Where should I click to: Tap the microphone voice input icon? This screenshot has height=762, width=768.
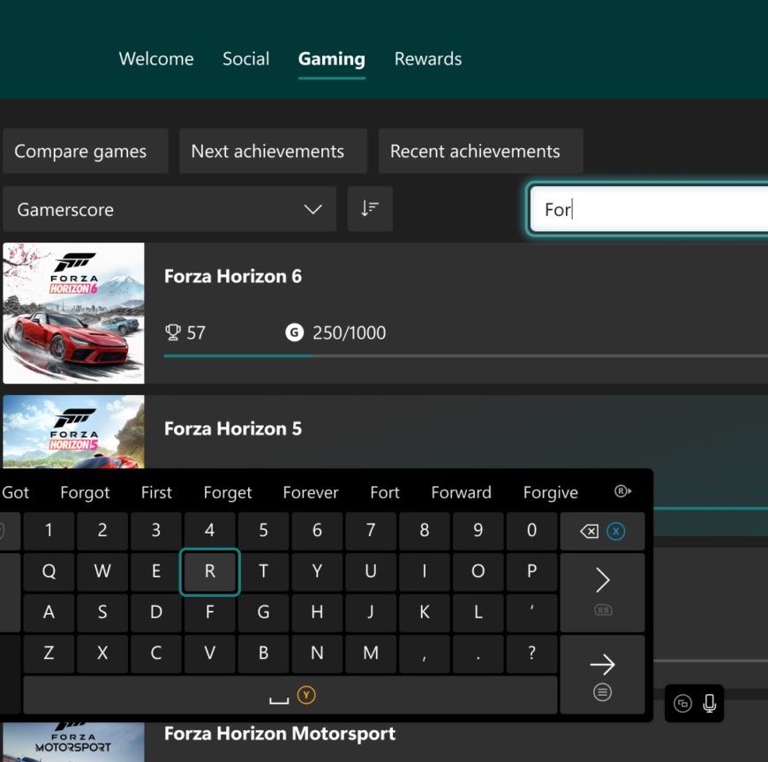click(709, 703)
